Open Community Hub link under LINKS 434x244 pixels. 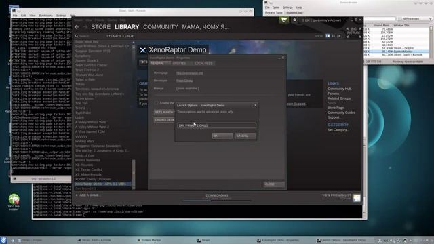point(339,89)
